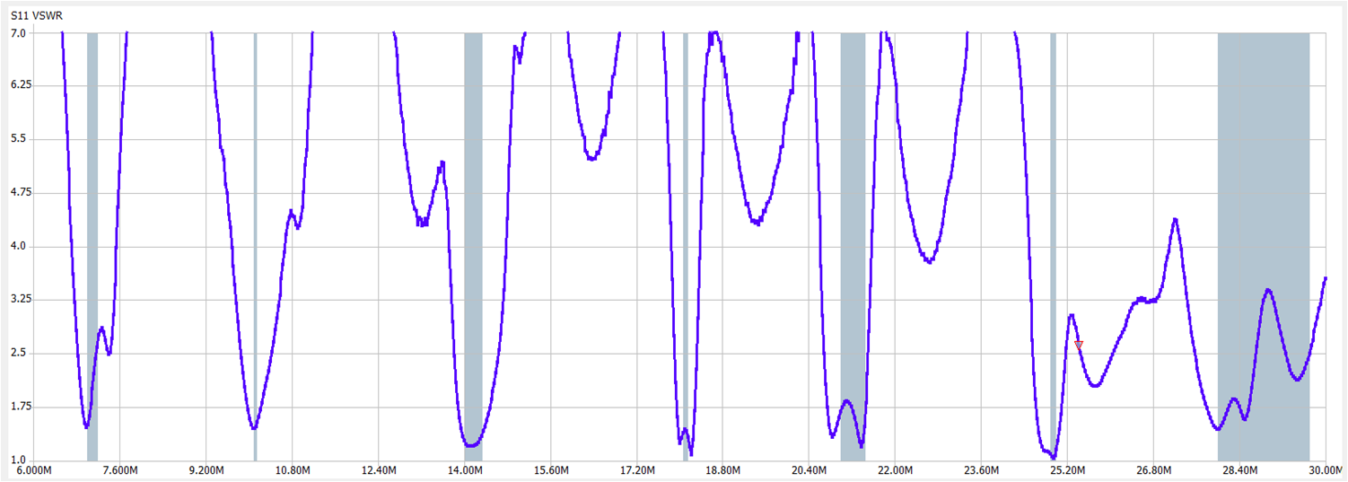Click the 1.0 bottom Y-axis label
Viewport: 1348px width, 482px height.
click(17, 460)
